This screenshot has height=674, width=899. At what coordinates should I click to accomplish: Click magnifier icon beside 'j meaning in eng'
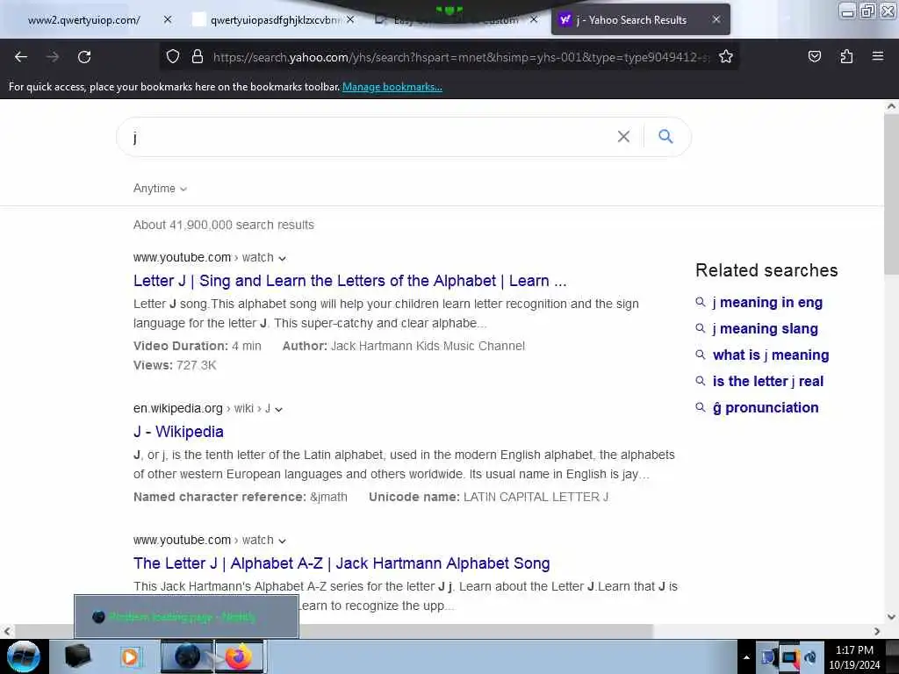tap(700, 302)
